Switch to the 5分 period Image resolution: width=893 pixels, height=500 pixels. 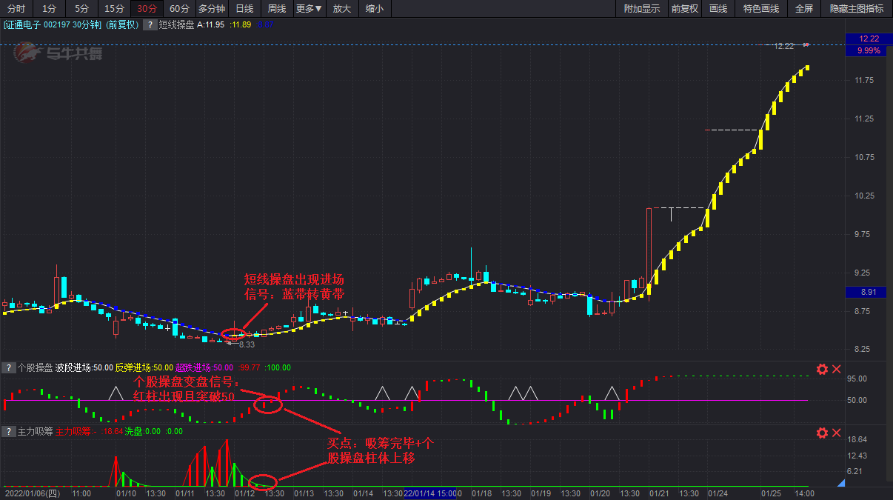[81, 9]
